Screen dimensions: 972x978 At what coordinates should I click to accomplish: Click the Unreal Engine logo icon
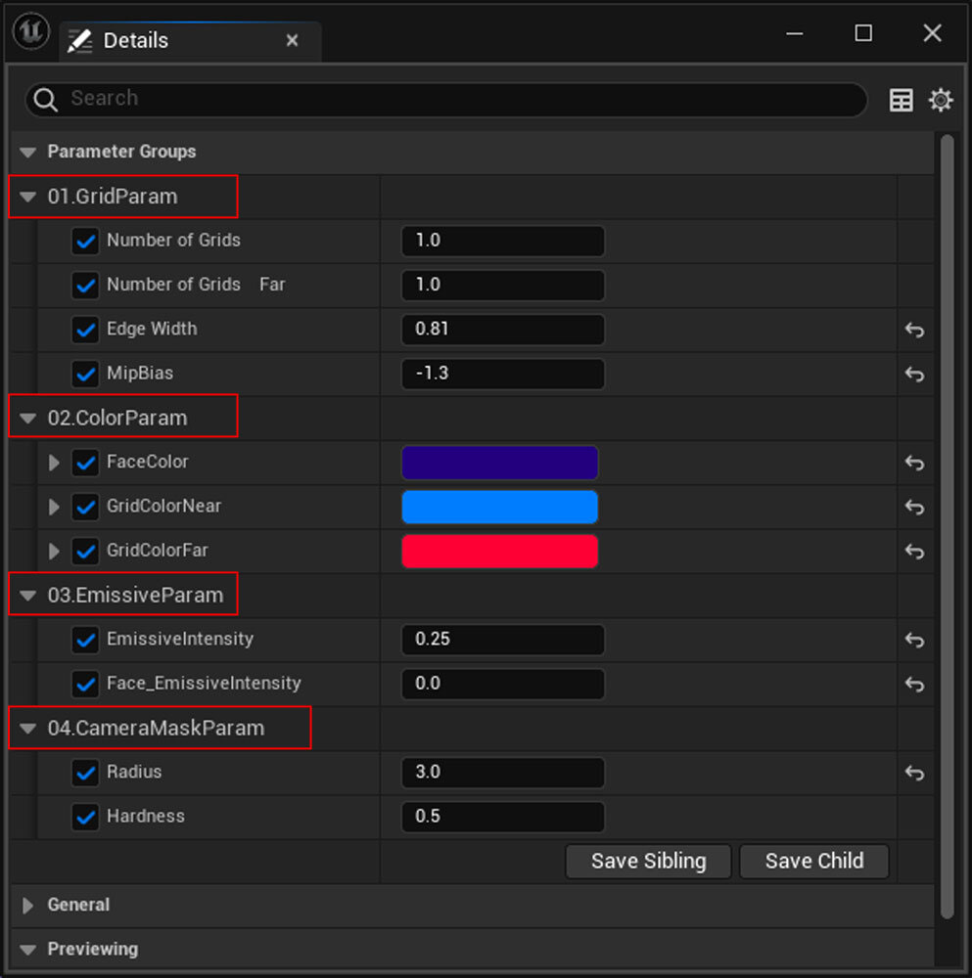coord(31,33)
